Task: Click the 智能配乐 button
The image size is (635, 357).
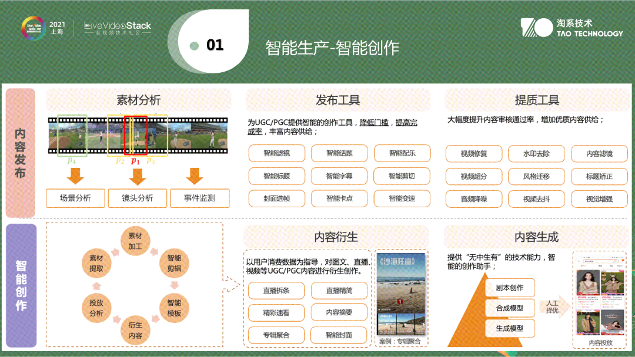Action: [x=402, y=154]
